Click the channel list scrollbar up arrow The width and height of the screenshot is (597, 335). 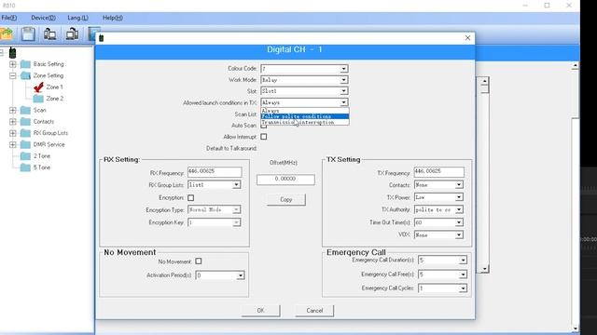[484, 81]
